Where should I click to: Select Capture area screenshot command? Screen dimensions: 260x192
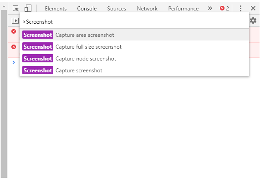tap(134, 35)
